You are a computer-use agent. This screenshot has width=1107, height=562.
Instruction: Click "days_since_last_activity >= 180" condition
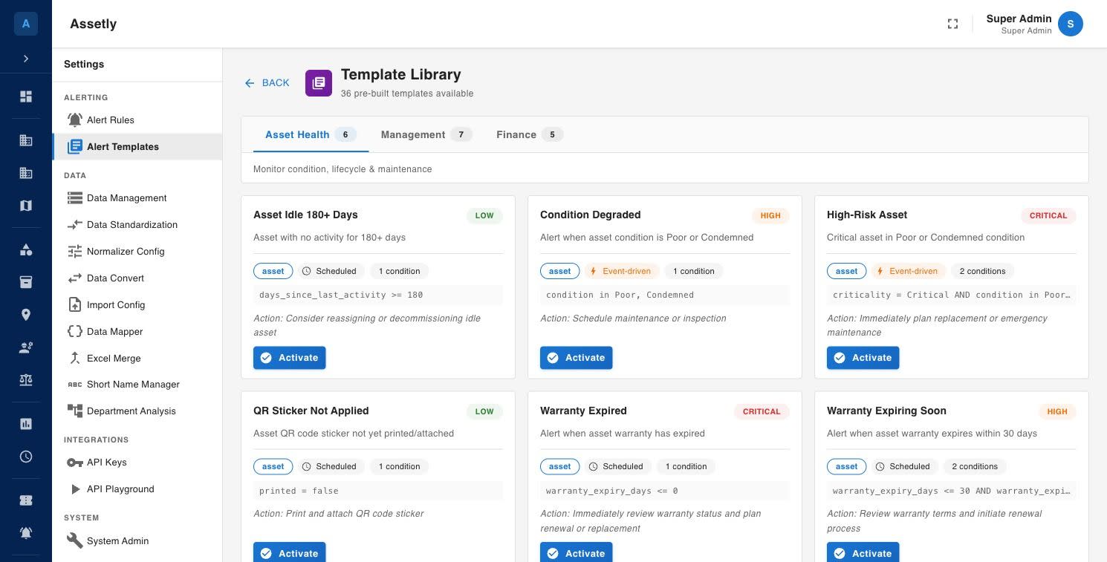341,295
